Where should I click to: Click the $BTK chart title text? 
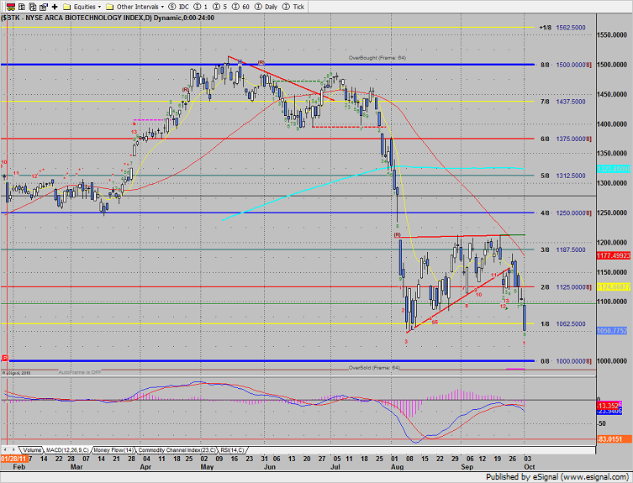[108, 18]
